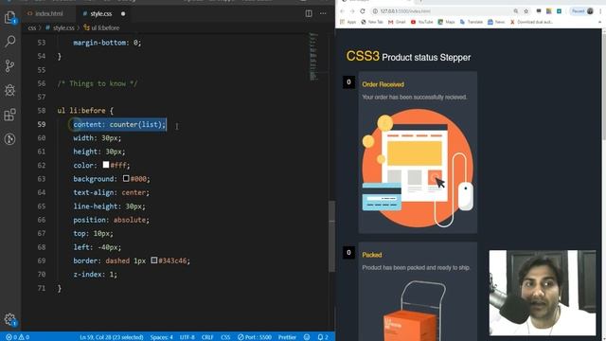Screen dimensions: 606x341
Task: Open the New Tab bookmark
Action: click(x=372, y=22)
